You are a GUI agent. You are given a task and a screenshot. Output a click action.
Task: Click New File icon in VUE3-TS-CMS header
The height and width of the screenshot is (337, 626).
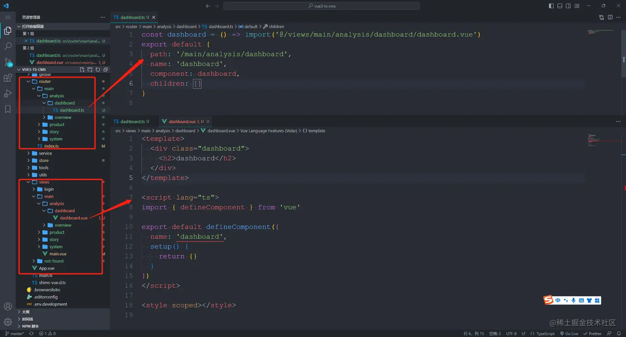point(82,70)
